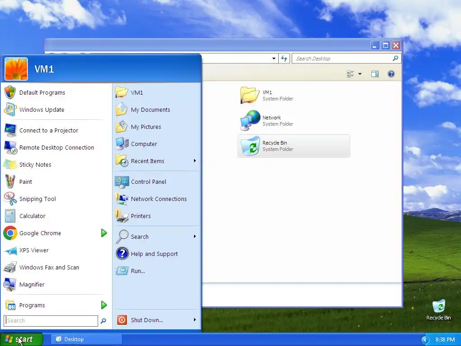Image resolution: width=461 pixels, height=346 pixels.
Task: Expand the Programs submenu
Action: pyautogui.click(x=104, y=305)
